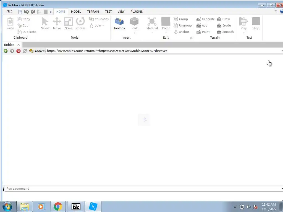Open the Toolbox panel
The image size is (283, 212).
click(119, 23)
